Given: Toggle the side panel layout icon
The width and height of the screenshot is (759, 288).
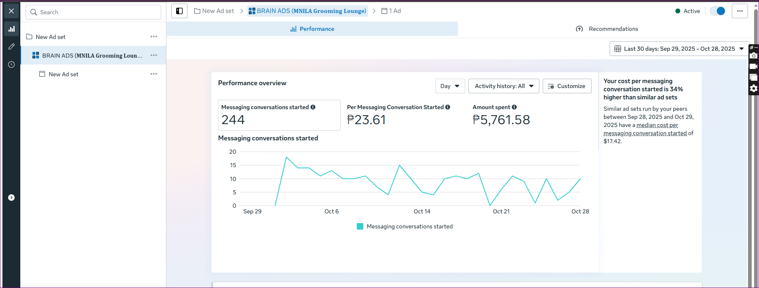Looking at the screenshot, I should 179,11.
